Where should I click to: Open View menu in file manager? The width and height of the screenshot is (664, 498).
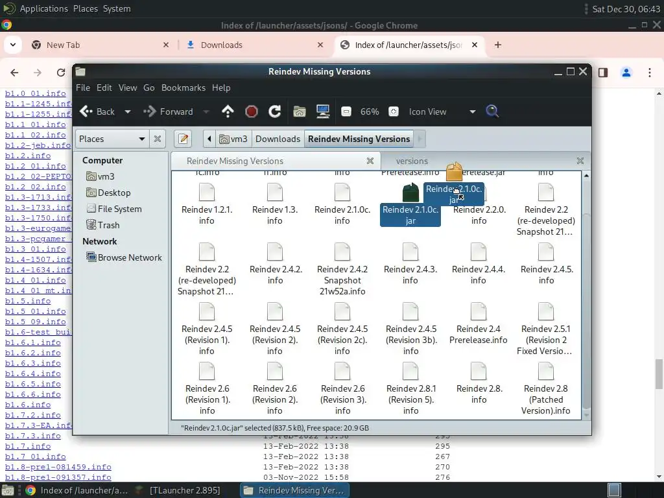(128, 88)
